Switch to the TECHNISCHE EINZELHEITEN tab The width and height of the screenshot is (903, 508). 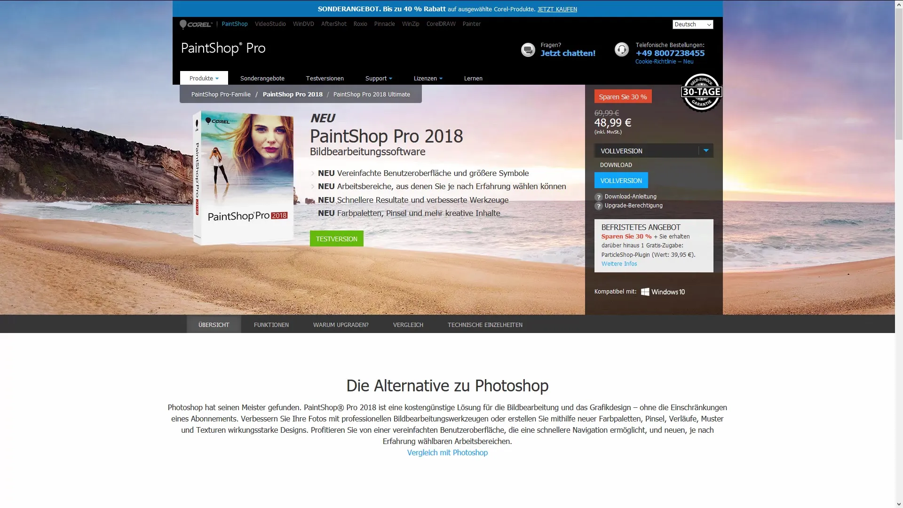(485, 325)
